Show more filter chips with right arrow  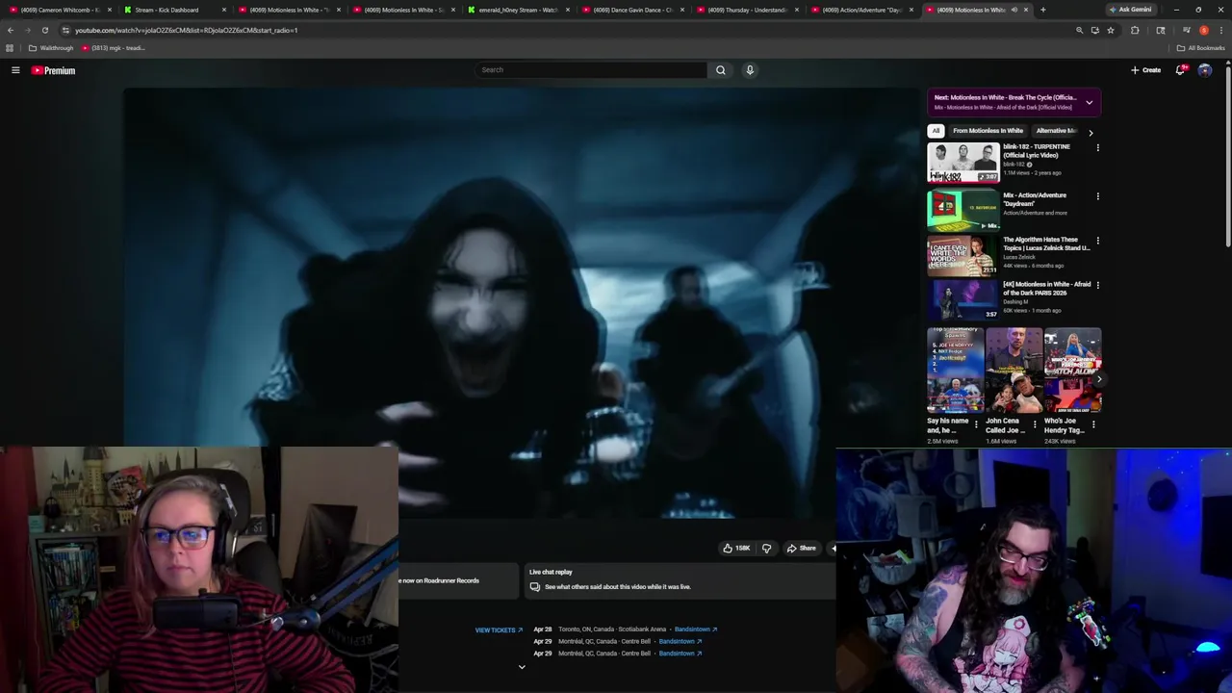[x=1091, y=133]
